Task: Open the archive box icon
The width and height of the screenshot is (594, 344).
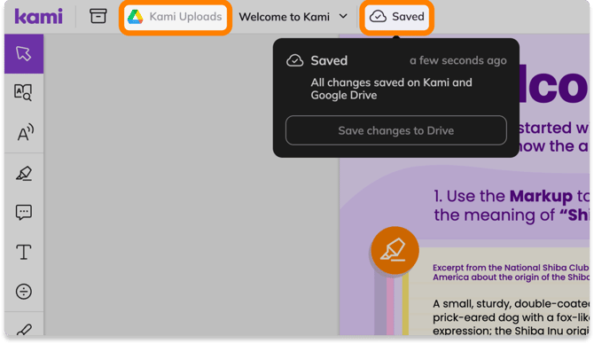Action: pyautogui.click(x=98, y=16)
